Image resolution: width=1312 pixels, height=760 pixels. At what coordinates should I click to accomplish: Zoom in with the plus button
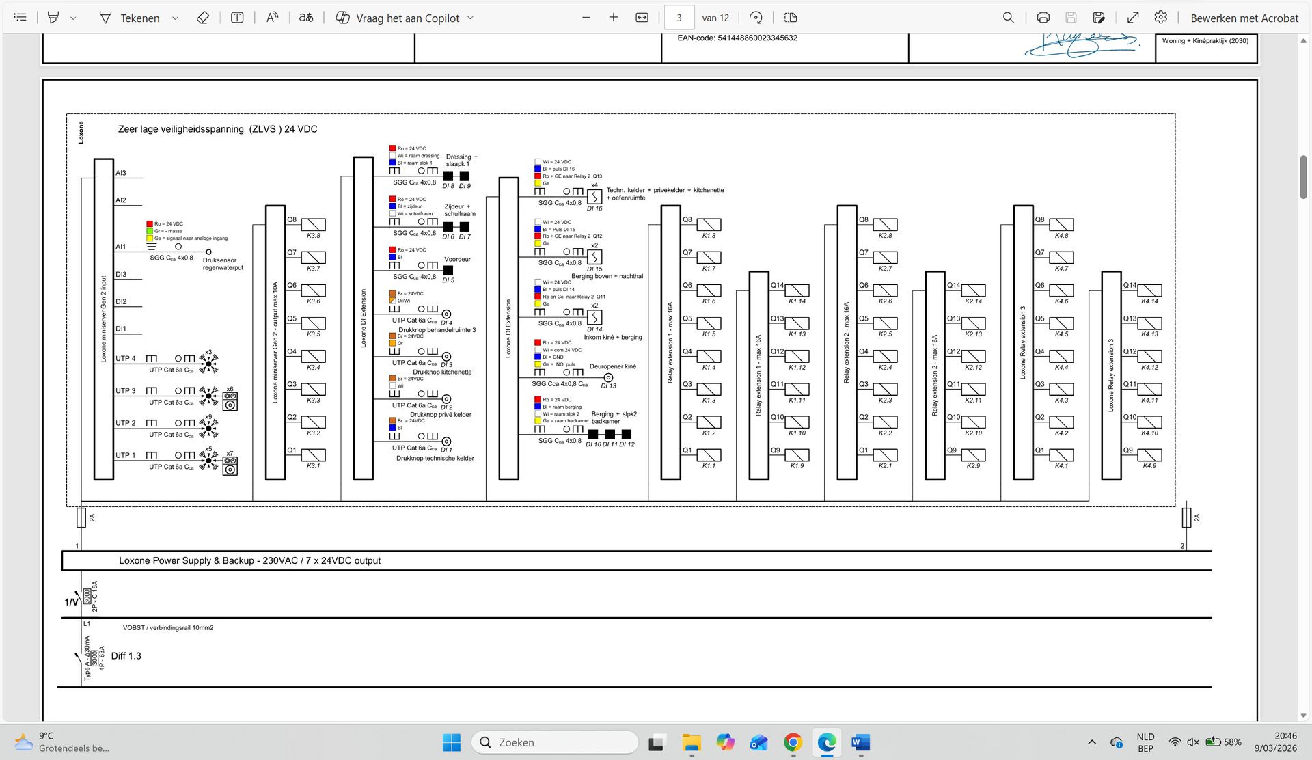click(613, 18)
